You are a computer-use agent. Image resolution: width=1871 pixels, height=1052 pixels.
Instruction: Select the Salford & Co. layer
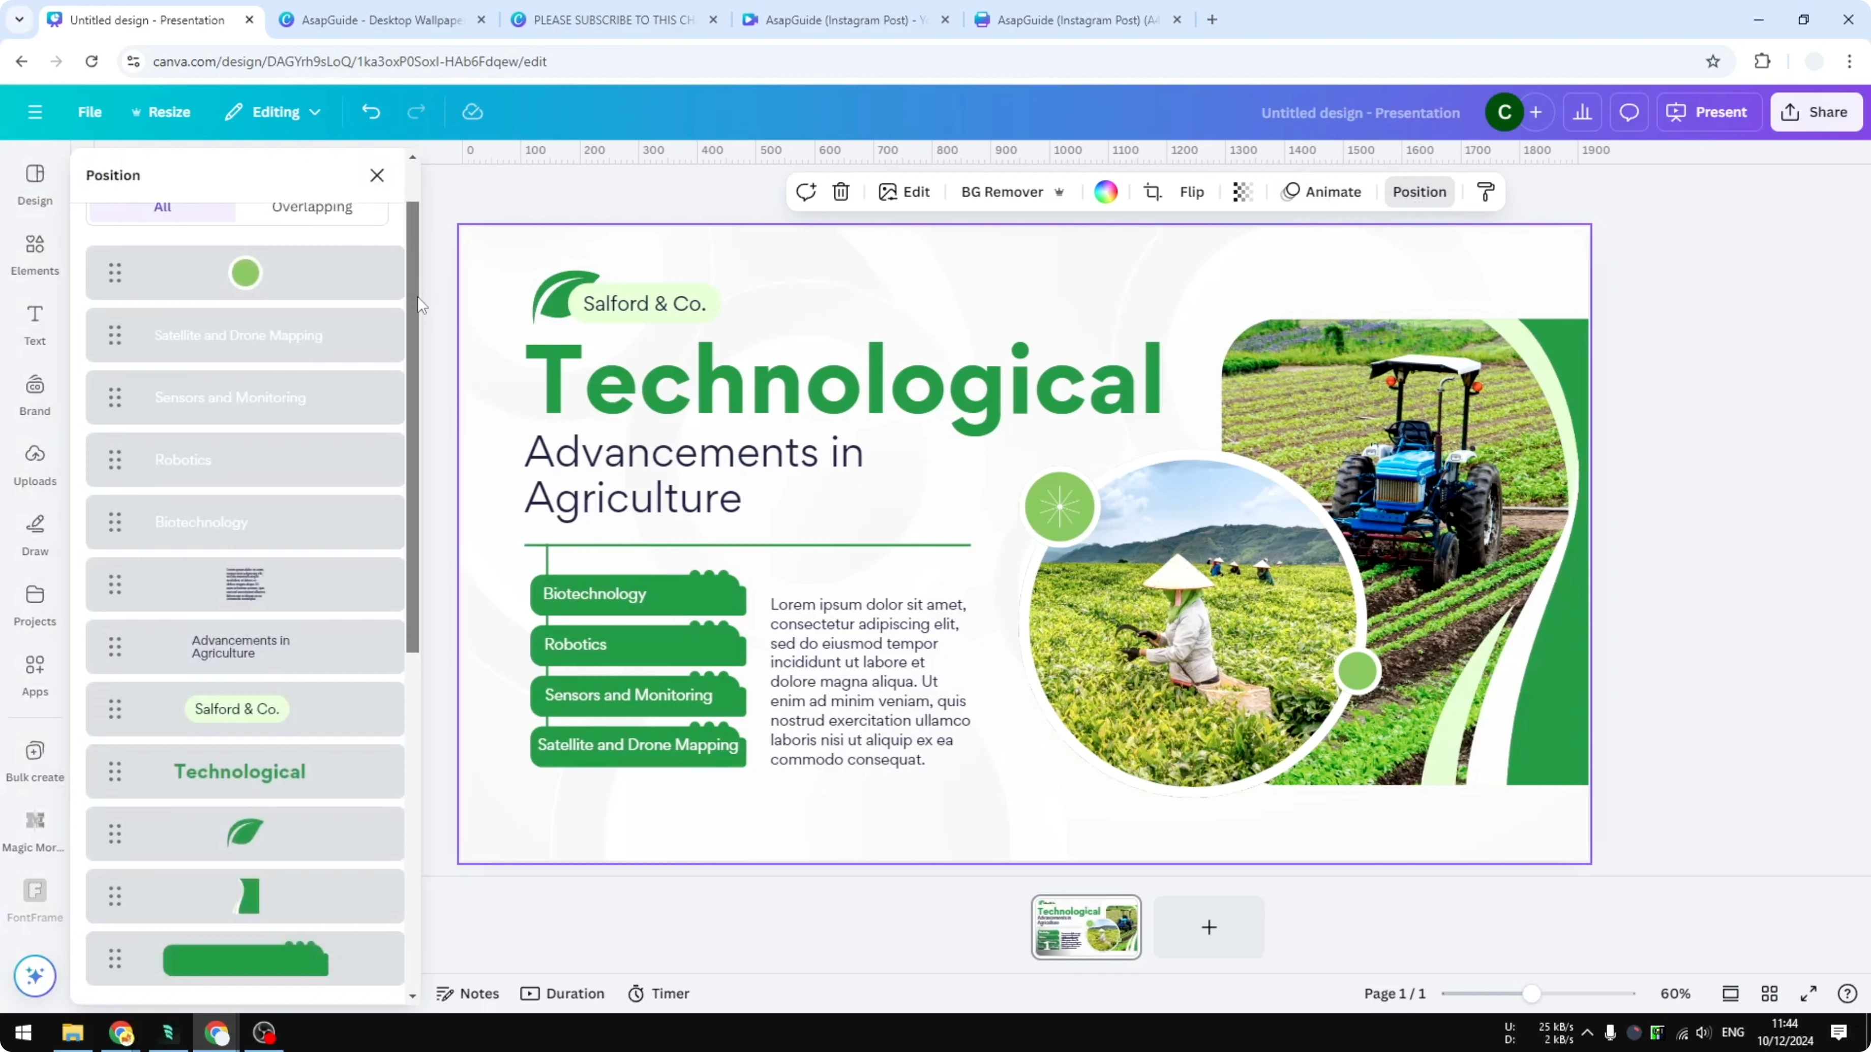245,709
